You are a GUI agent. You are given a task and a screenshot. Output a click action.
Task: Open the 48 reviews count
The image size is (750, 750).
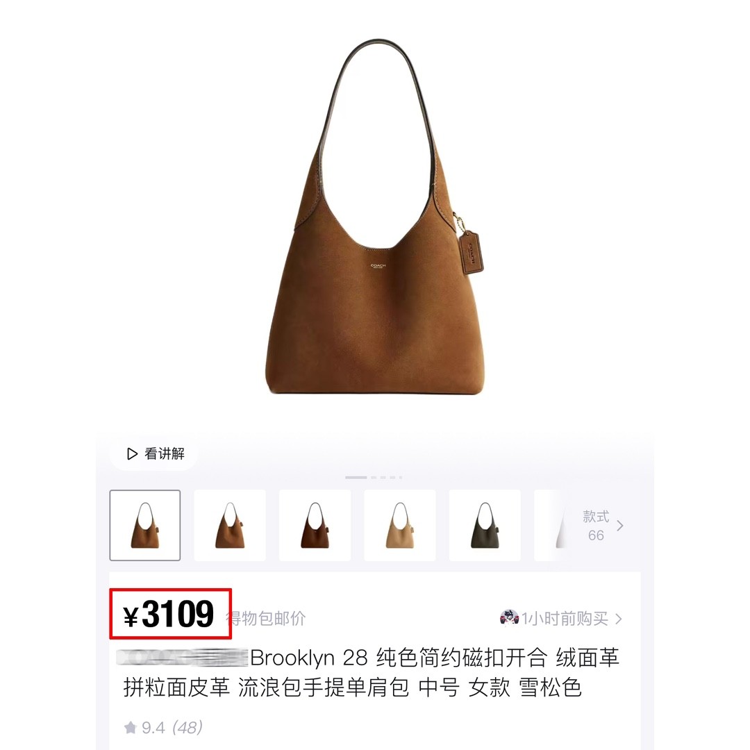(x=187, y=728)
